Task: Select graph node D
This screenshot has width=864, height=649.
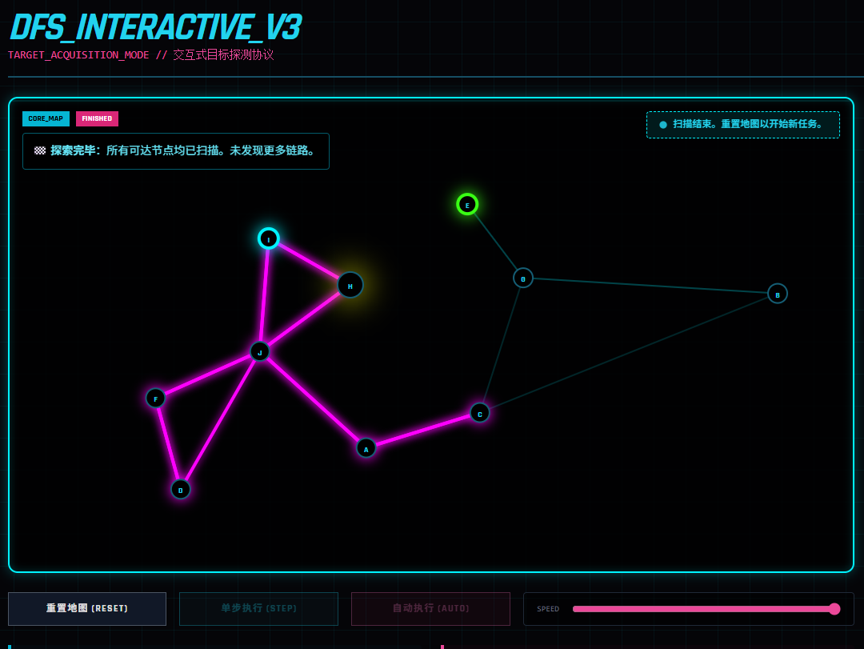Action: pos(180,490)
